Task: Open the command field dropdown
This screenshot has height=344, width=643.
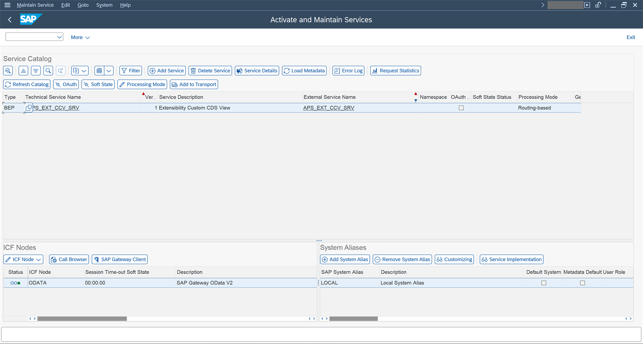Action: (59, 37)
